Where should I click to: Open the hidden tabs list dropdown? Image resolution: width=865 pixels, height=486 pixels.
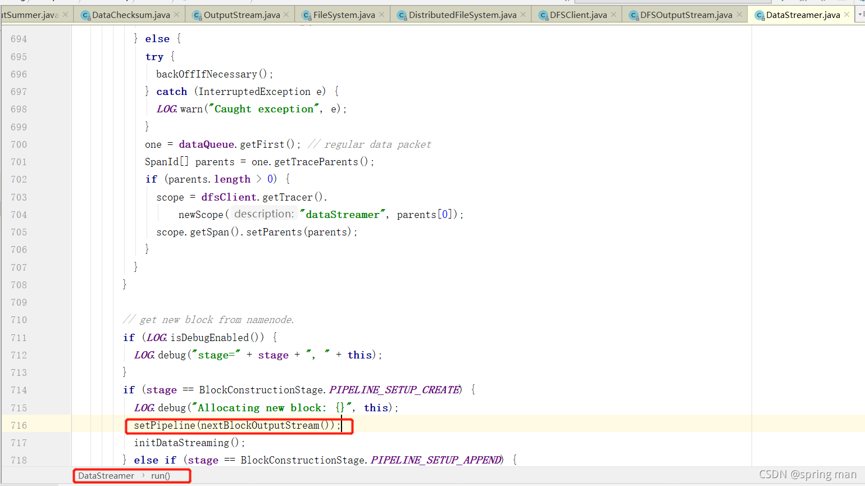(x=861, y=15)
